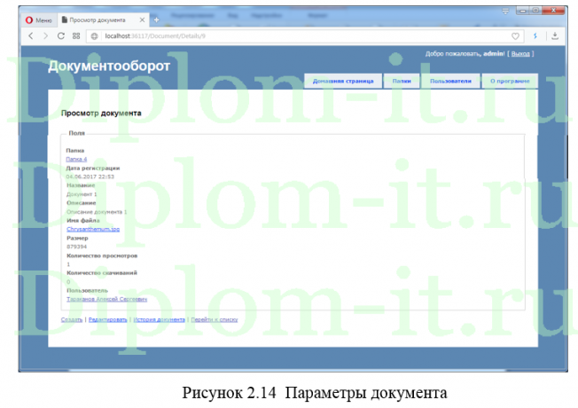The image size is (578, 408).
Task: Download the Chrysanthemum.jpg file link
Action: pos(93,229)
